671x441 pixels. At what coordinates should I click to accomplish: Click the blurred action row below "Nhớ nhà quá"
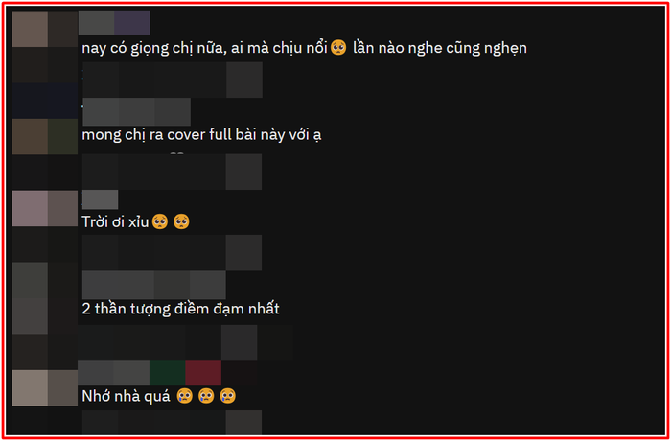(x=172, y=423)
